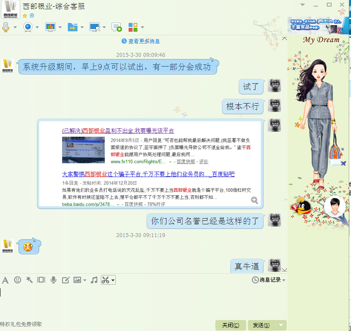Viewport: 351px width, 331px height.
Task: Click the 你们公司名誉已经是这样的了 message
Action: tap(205, 221)
